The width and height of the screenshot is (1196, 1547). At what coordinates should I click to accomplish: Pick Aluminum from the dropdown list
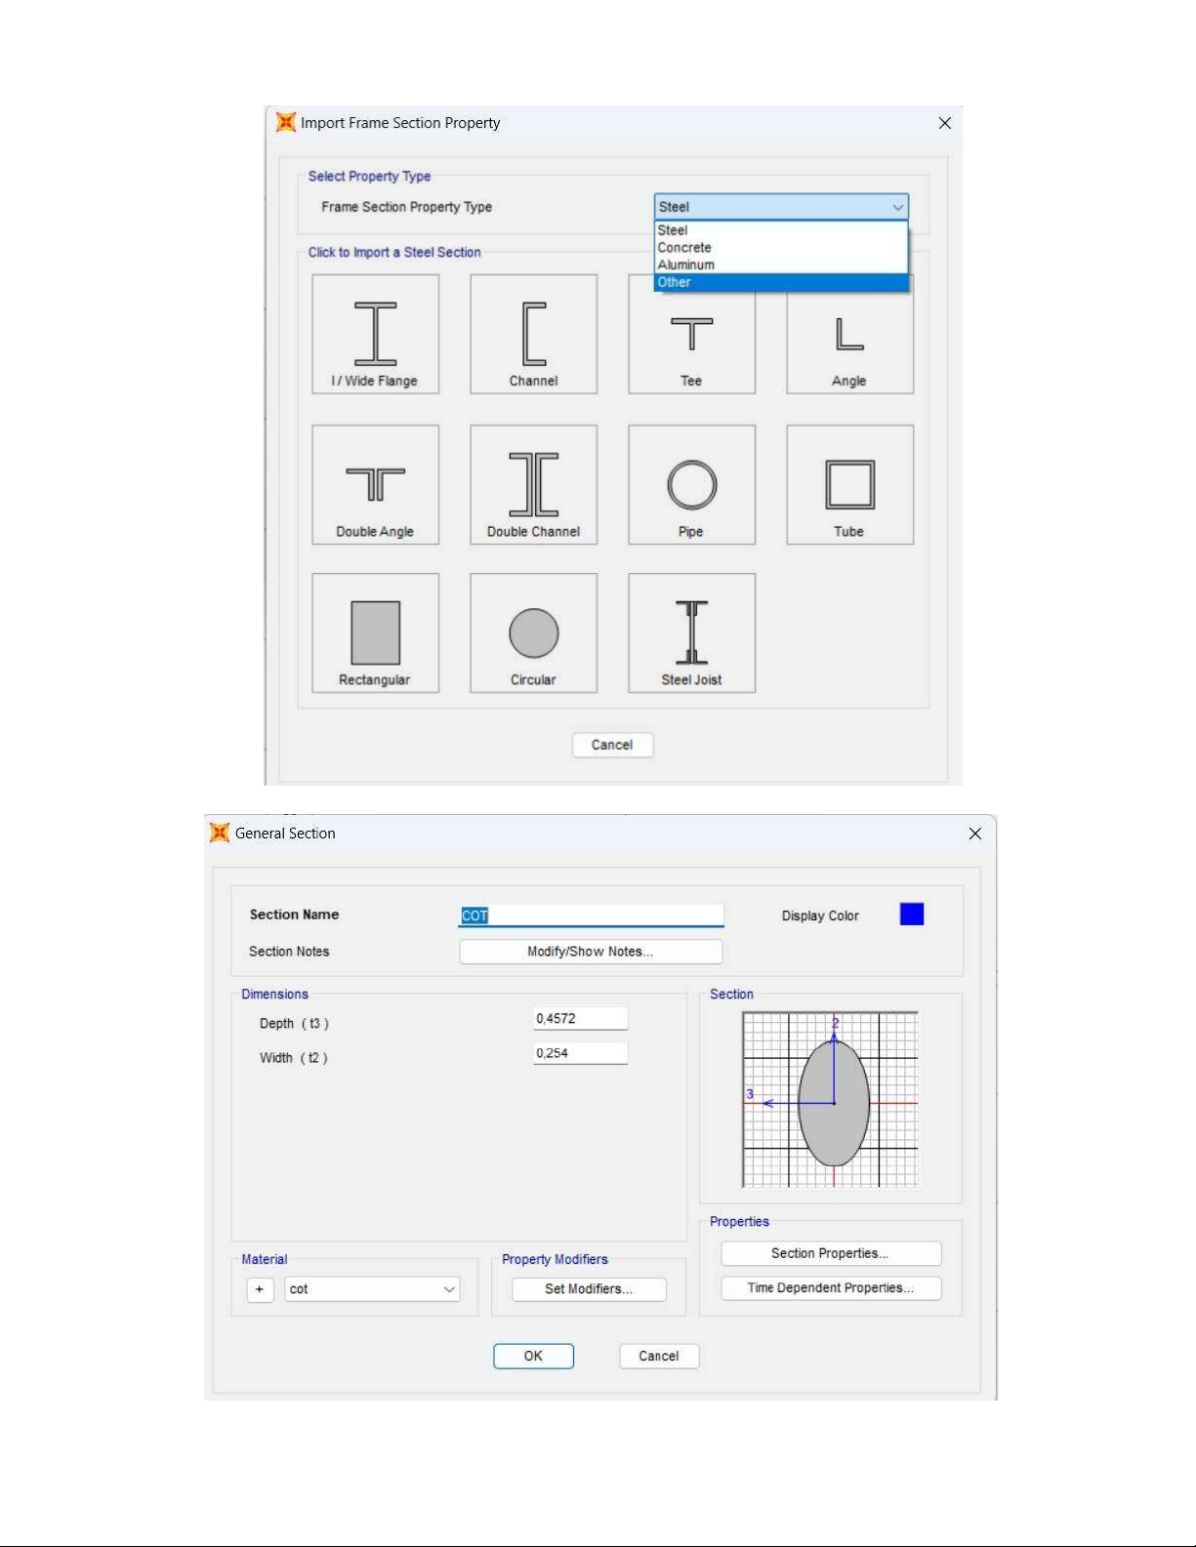click(686, 265)
